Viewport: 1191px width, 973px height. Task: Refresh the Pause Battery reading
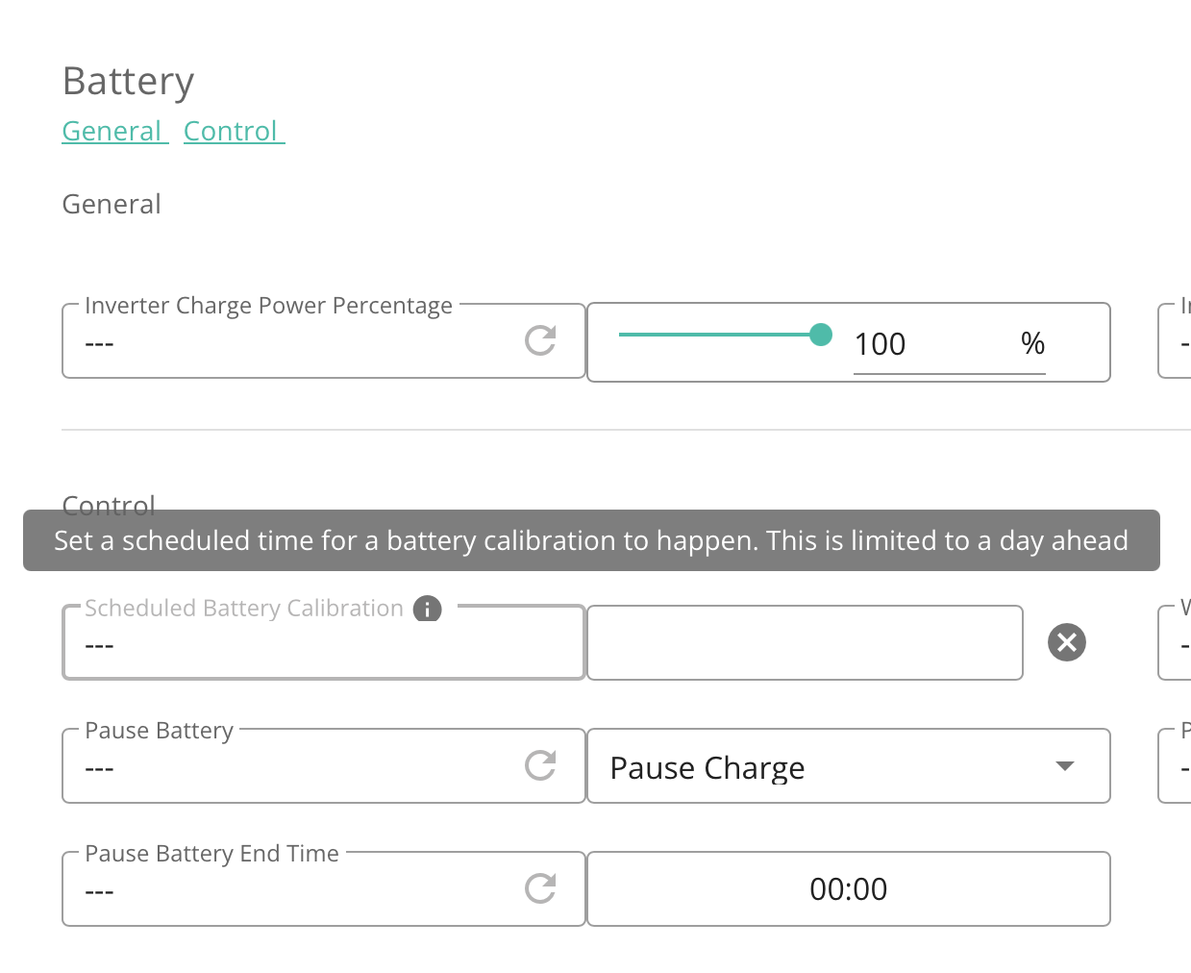click(540, 765)
